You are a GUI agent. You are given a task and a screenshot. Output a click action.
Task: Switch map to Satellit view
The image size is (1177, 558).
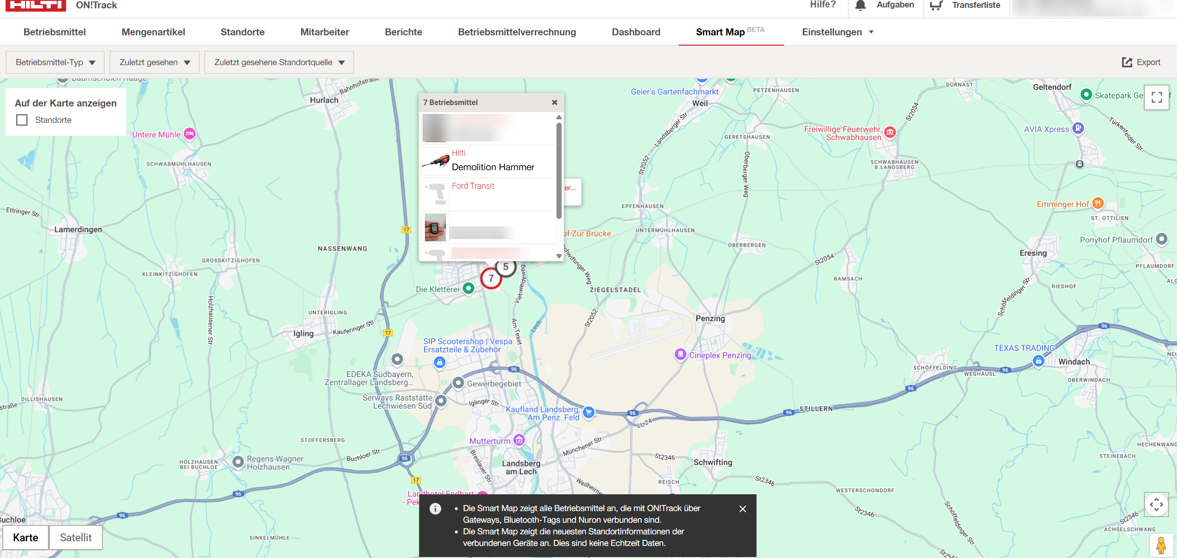(x=75, y=538)
